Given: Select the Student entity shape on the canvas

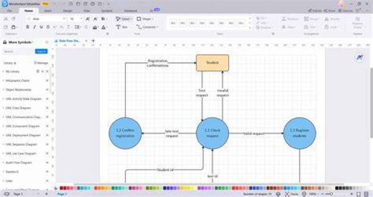Looking at the screenshot, I should [x=212, y=63].
